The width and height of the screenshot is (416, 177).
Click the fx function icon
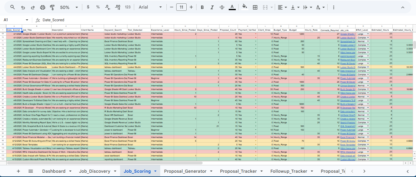coord(38,20)
